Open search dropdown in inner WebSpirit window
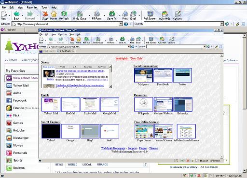Viewport: 247px width, 178px height. (x=205, y=47)
